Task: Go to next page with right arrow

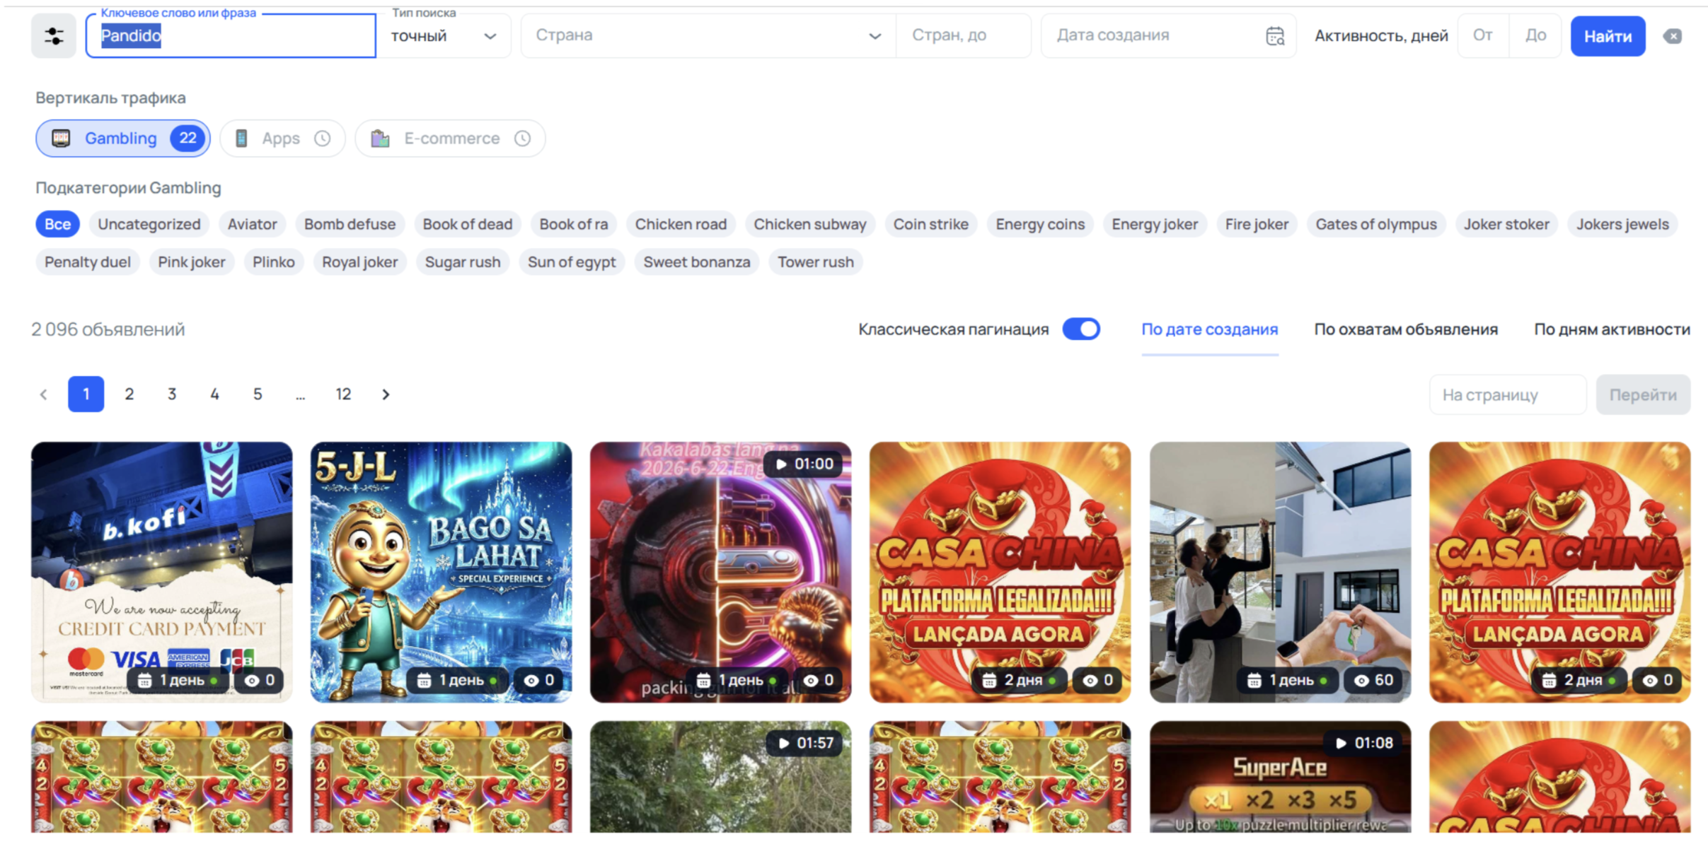Action: point(386,394)
